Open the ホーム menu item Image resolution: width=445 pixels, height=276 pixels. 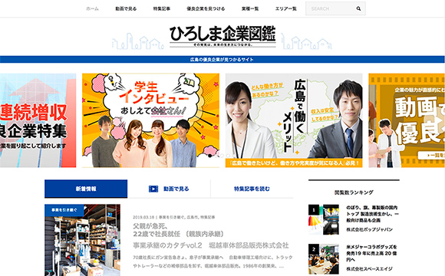(x=92, y=8)
